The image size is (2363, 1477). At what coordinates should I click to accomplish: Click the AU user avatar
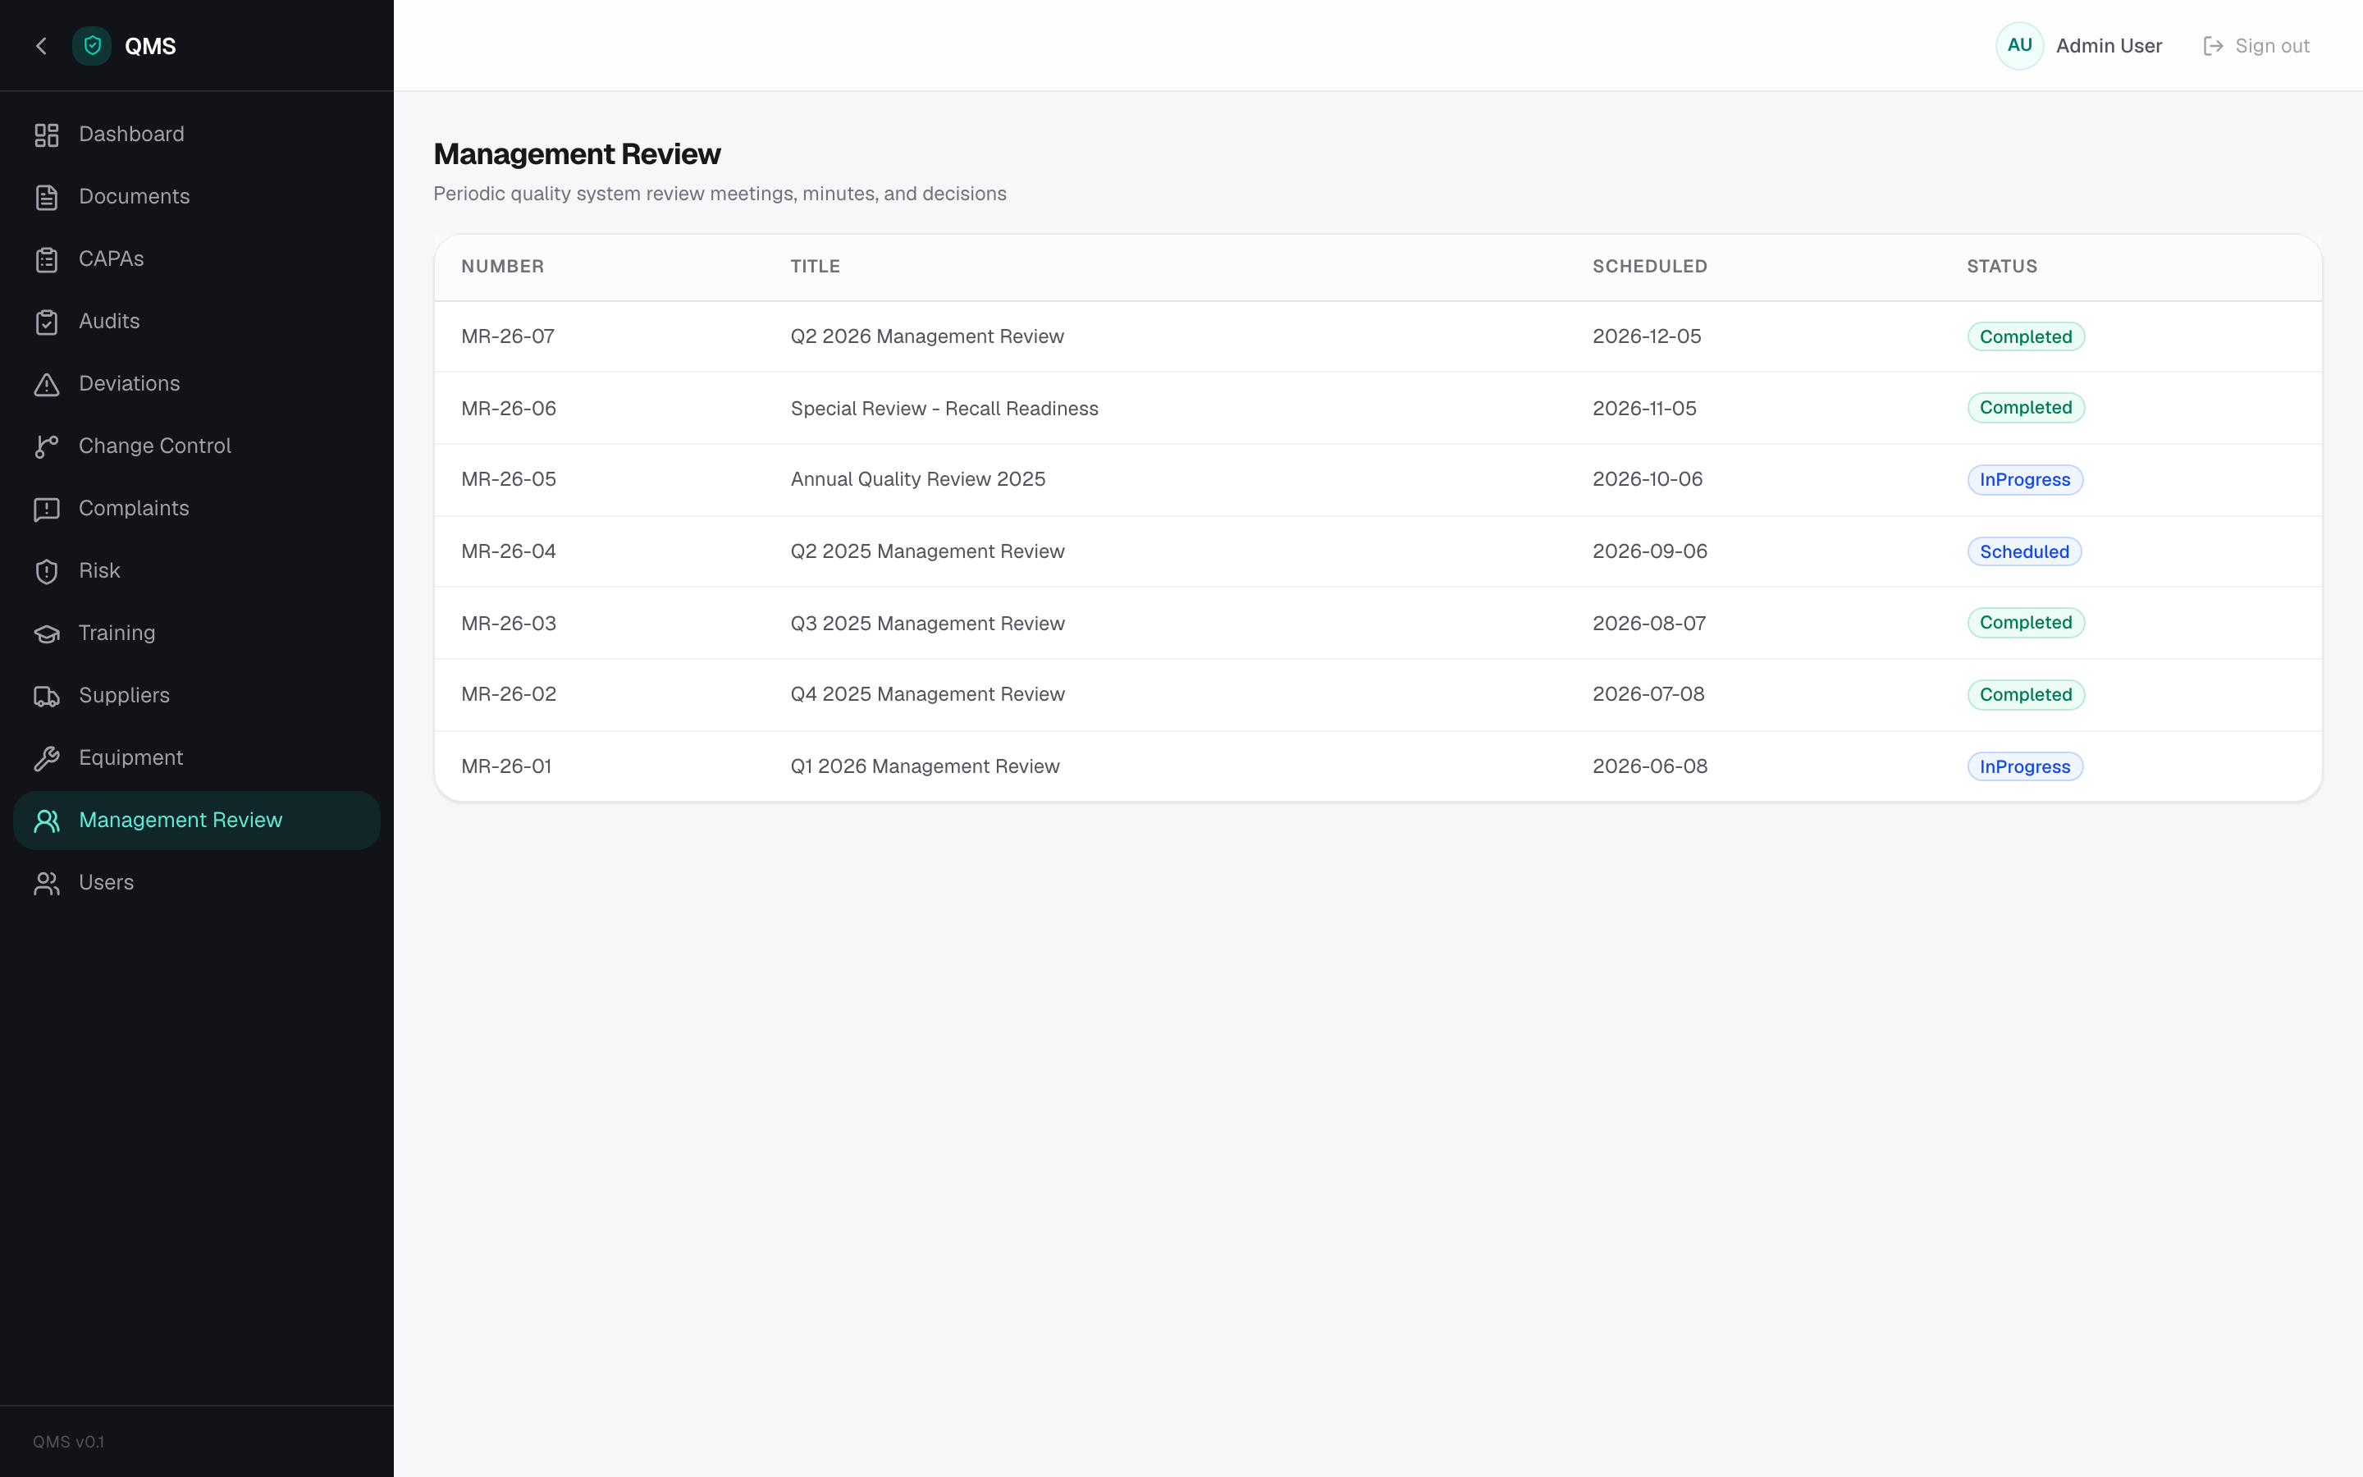pos(2019,46)
